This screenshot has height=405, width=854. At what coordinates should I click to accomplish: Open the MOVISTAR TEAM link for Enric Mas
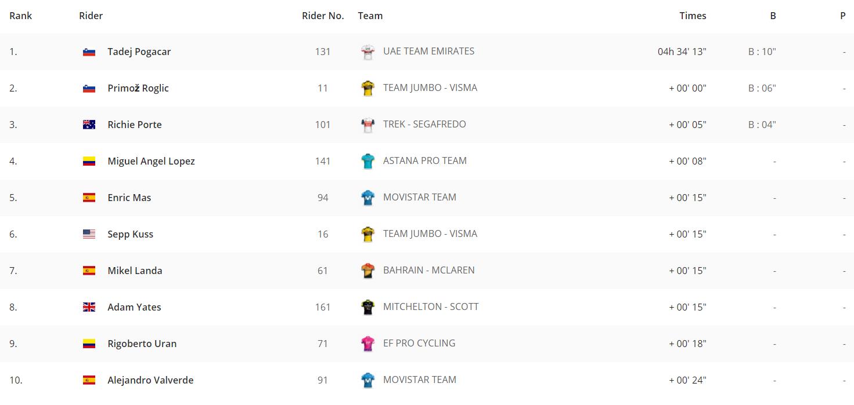(420, 198)
